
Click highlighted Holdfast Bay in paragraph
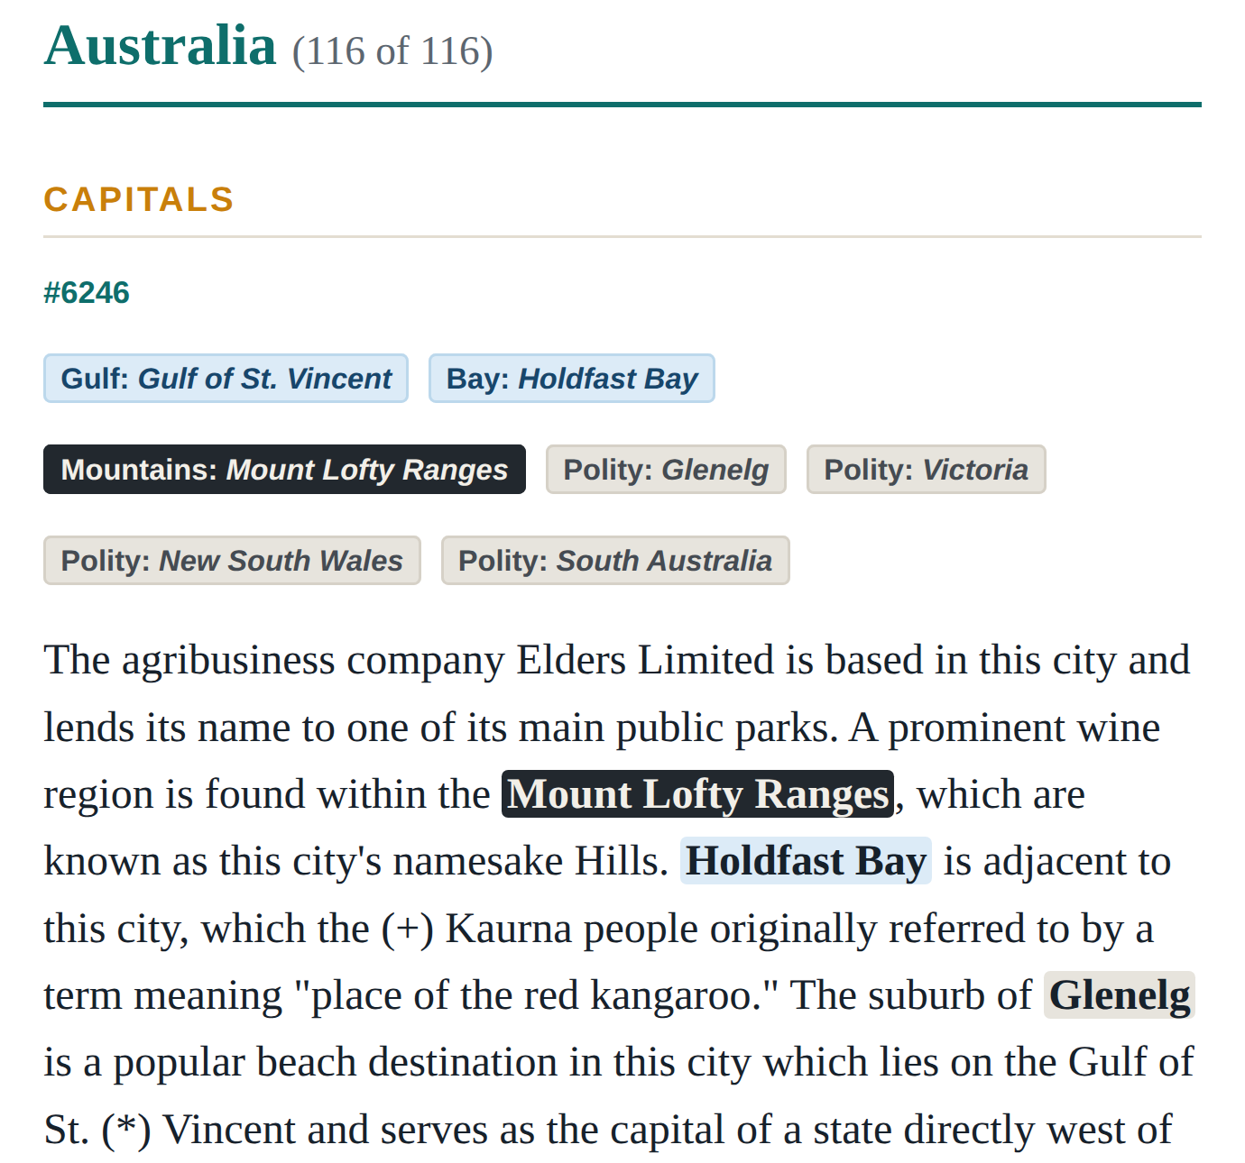806,861
